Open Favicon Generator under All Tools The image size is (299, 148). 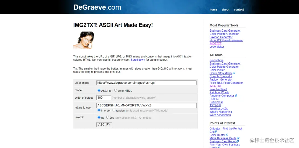click(x=221, y=80)
